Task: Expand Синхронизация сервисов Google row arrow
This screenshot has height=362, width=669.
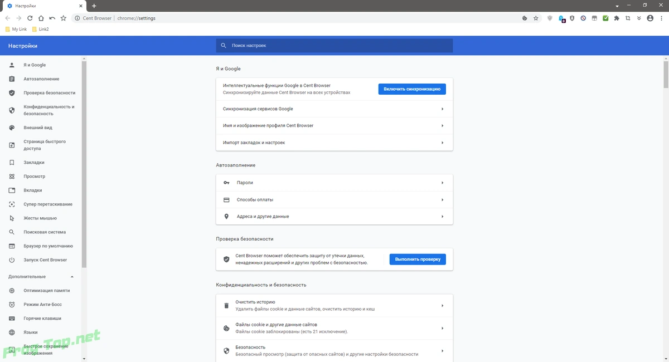Action: click(x=442, y=109)
